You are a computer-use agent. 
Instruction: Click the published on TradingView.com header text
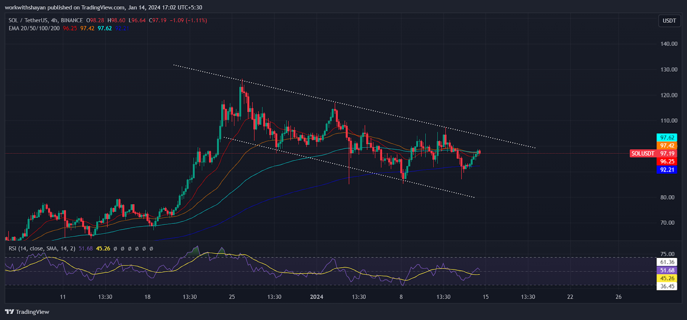[103, 7]
